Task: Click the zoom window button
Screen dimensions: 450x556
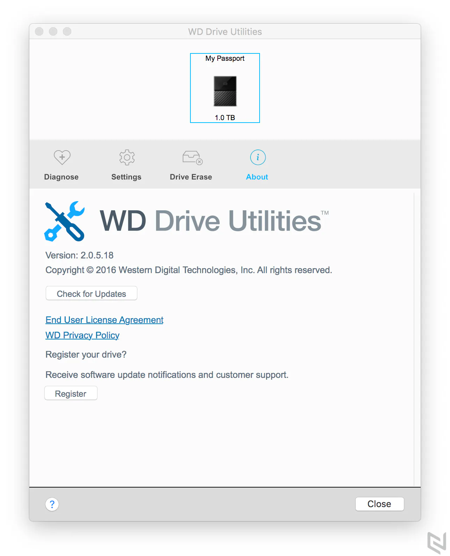Action: (67, 31)
